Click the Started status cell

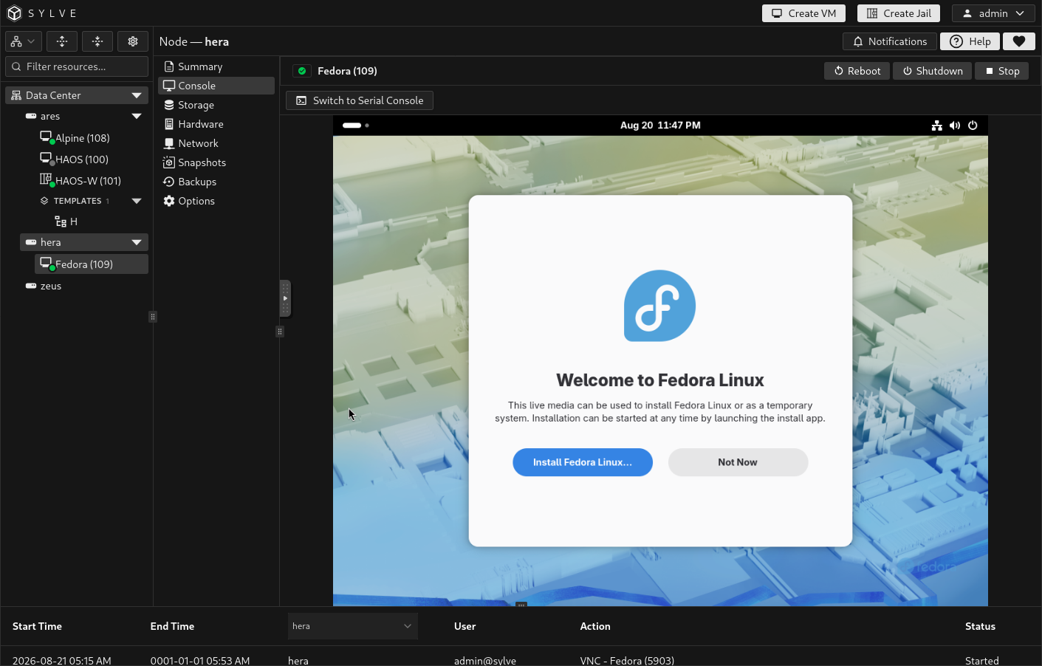tap(982, 660)
